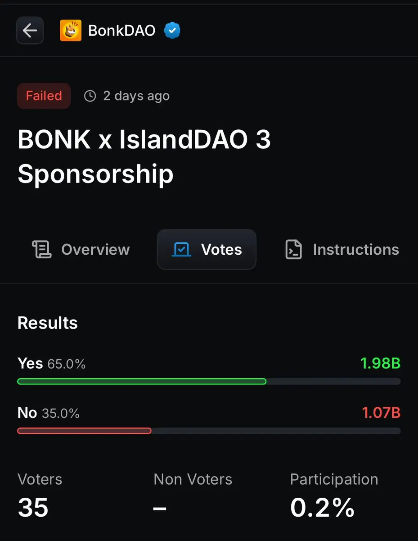
Task: Click the BonkDAO name link
Action: point(122,31)
